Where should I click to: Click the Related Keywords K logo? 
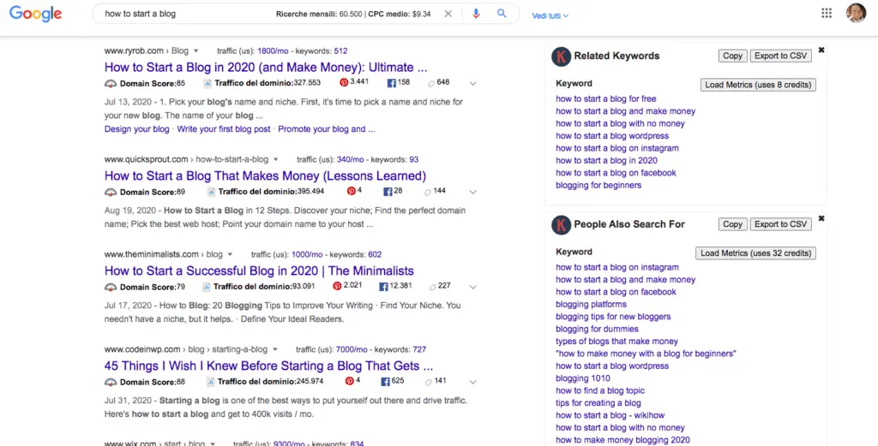pyautogui.click(x=561, y=56)
